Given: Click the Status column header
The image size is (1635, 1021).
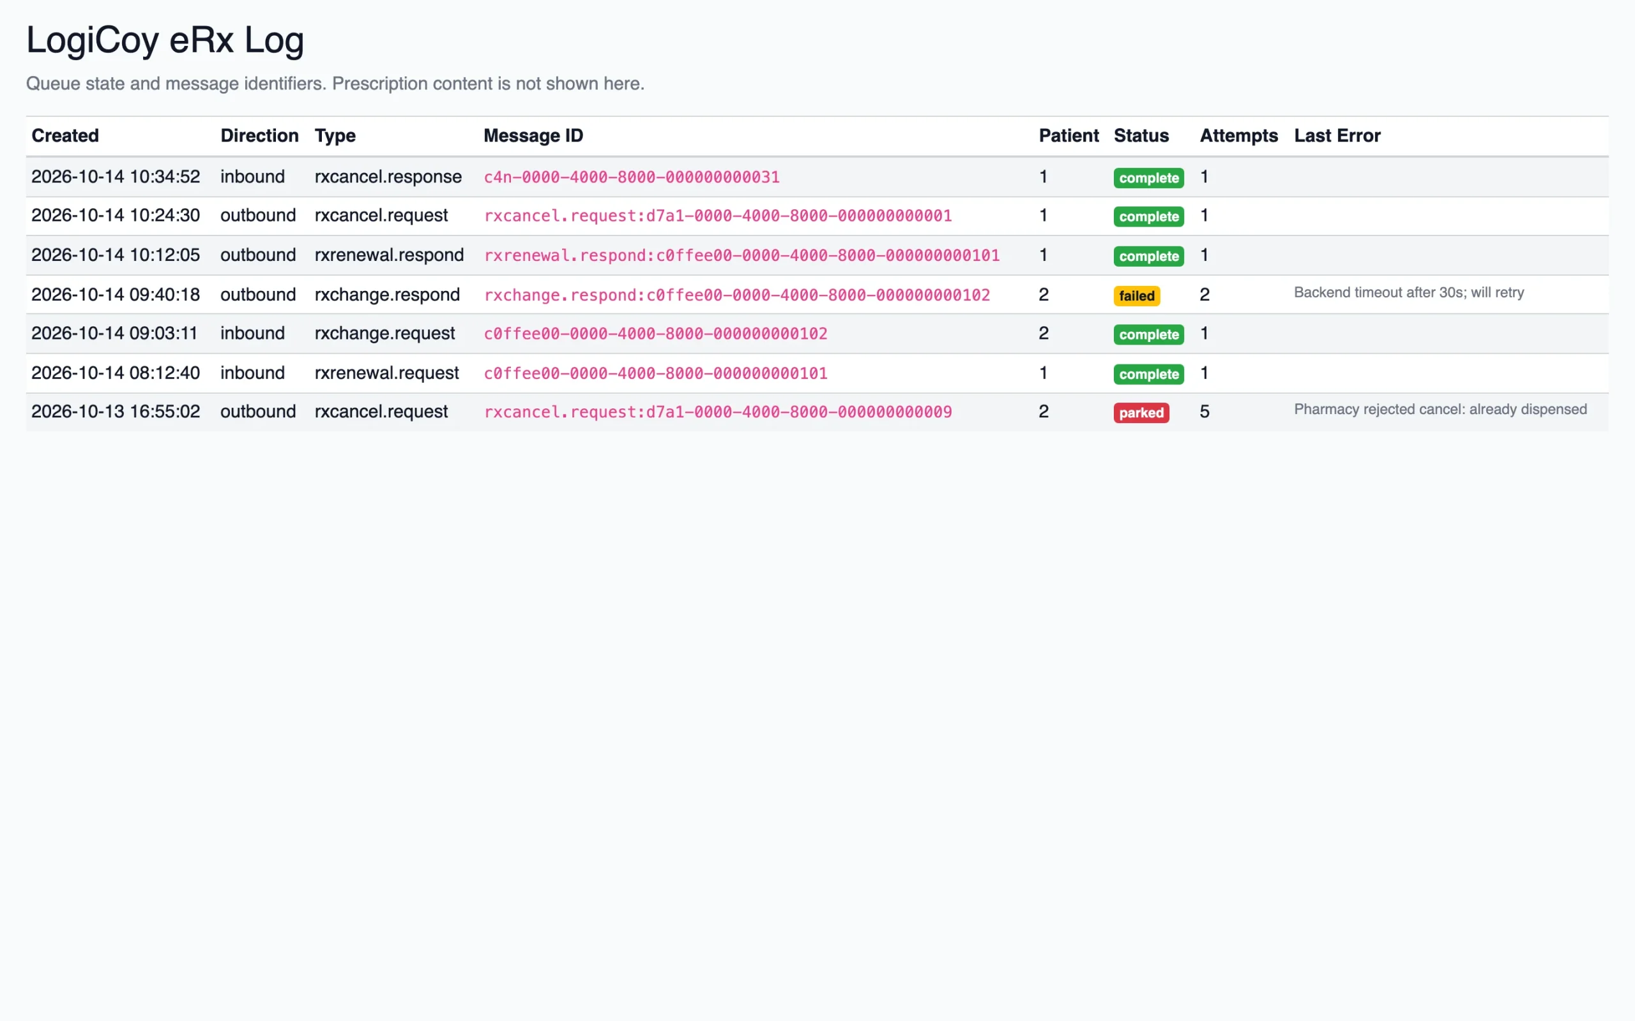Looking at the screenshot, I should [1141, 136].
